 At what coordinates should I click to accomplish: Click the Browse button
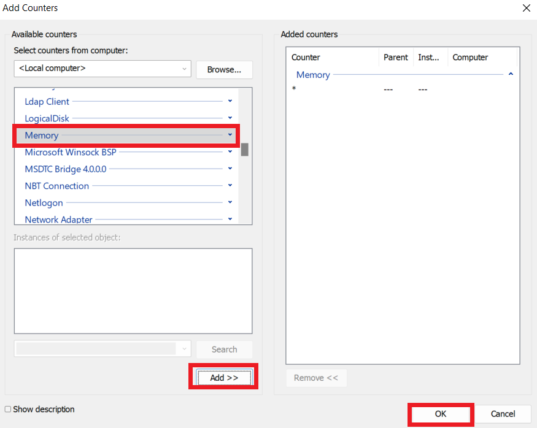pos(224,70)
